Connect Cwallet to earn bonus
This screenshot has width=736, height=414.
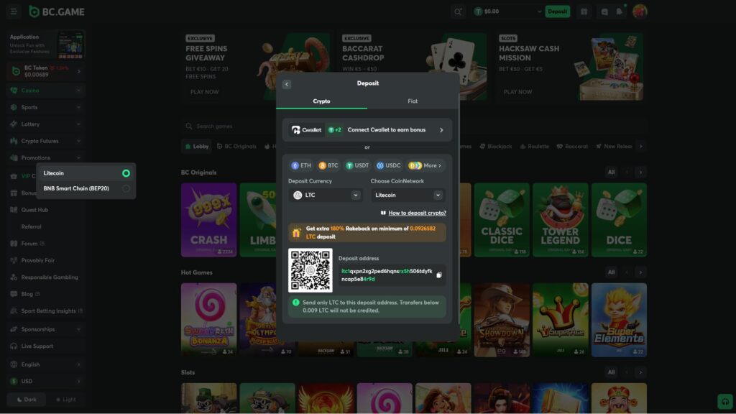pos(367,130)
